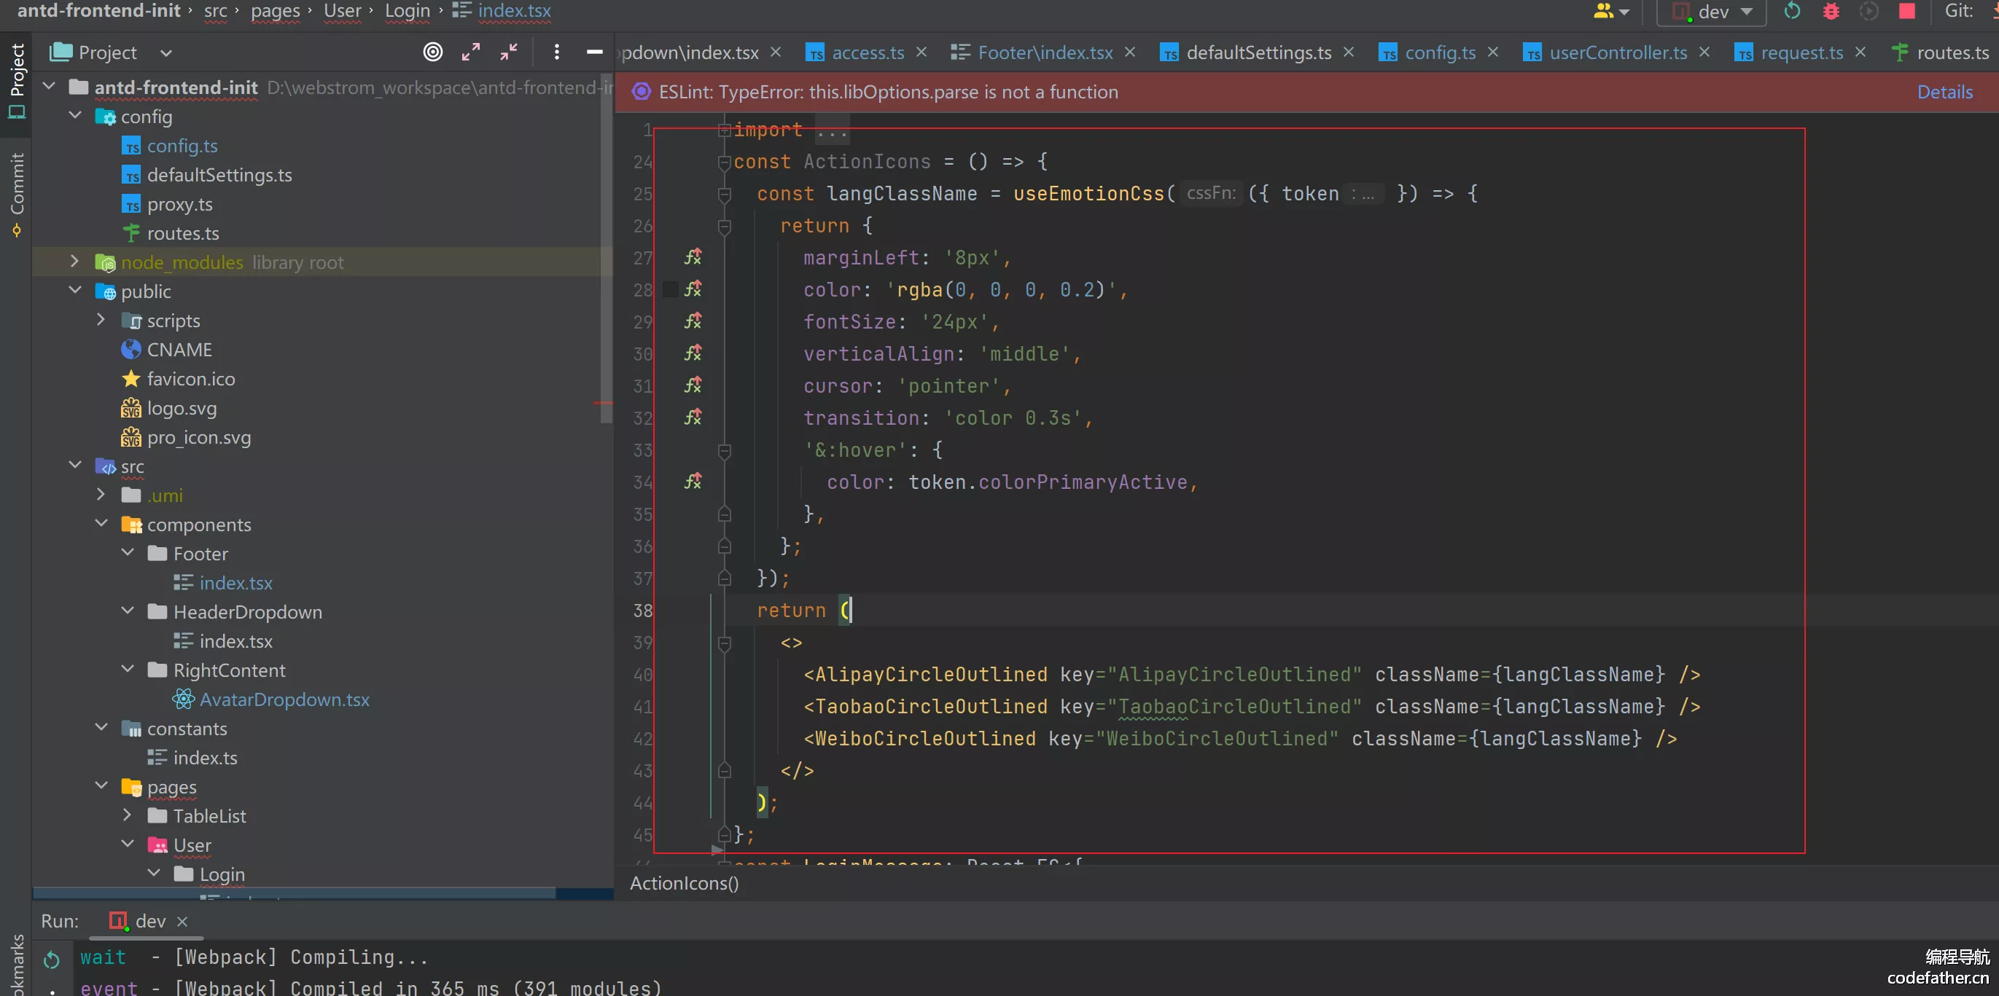Click the User breadcrumb in navigation bar
This screenshot has height=996, width=1999.
click(342, 11)
